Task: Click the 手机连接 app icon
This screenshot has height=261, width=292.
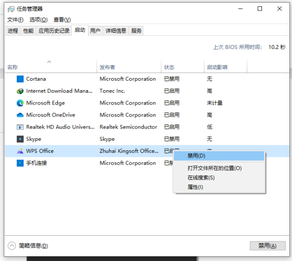Action: click(x=20, y=163)
